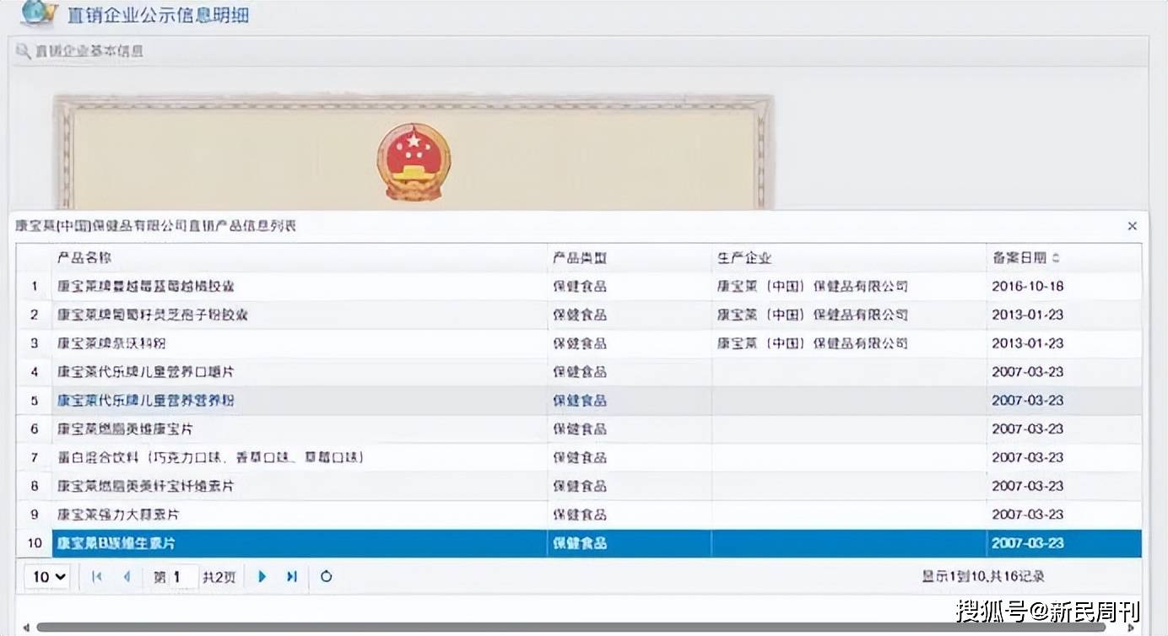The height and width of the screenshot is (636, 1168).
Task: Click the 2007-03-23 date in highlighted row 10
Action: [1028, 543]
